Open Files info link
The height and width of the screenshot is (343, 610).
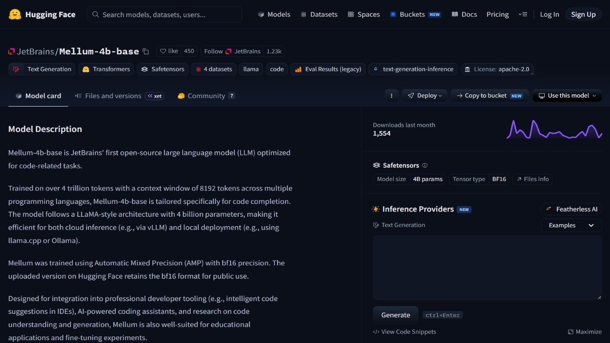point(533,179)
